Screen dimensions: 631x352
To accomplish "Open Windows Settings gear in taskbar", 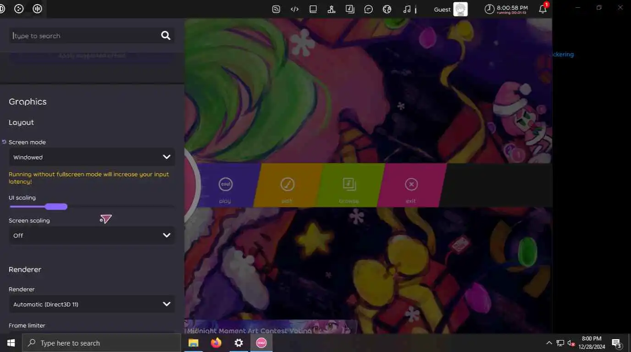I will coord(238,343).
